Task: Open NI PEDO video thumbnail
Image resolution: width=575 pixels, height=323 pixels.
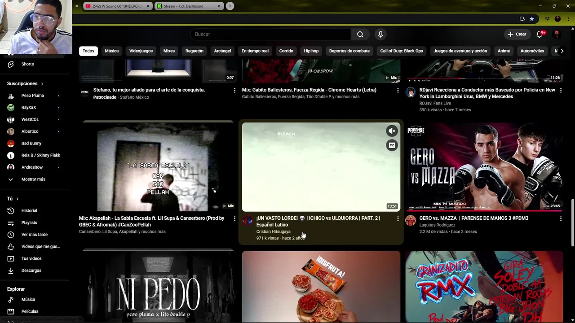Action: [x=156, y=287]
